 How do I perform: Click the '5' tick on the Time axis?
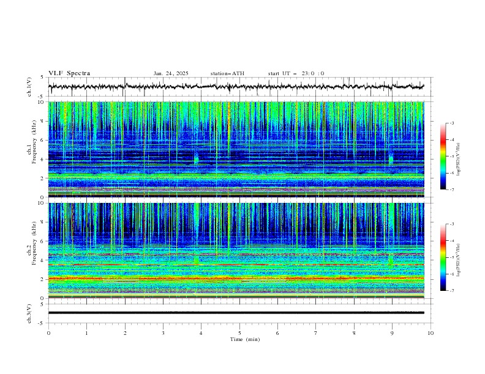pyautogui.click(x=239, y=333)
